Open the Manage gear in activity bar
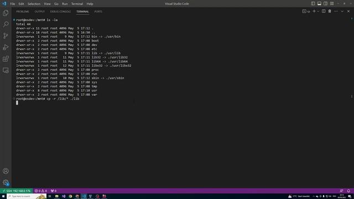The image size is (354, 199). [x=6, y=182]
